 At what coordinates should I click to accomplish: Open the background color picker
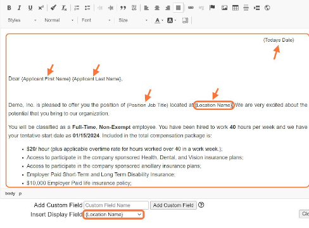tap(172, 20)
